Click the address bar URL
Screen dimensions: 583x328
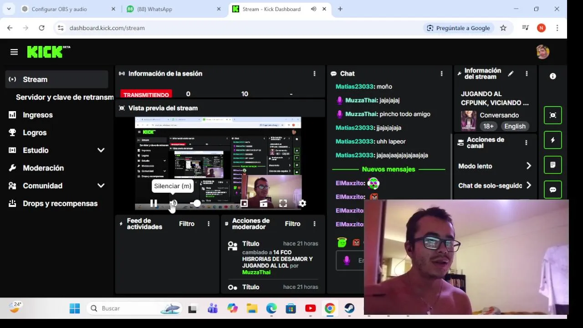coord(107,28)
